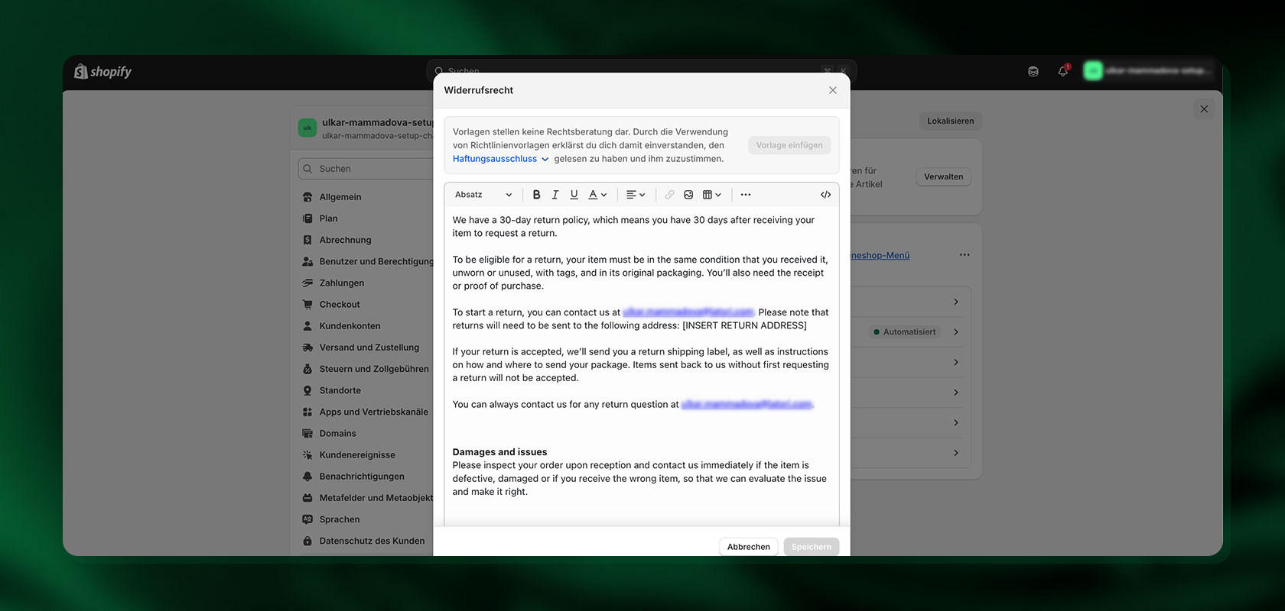Click the Benachrichtigungen bell icon
Viewport: 1285px width, 611px height.
point(307,476)
